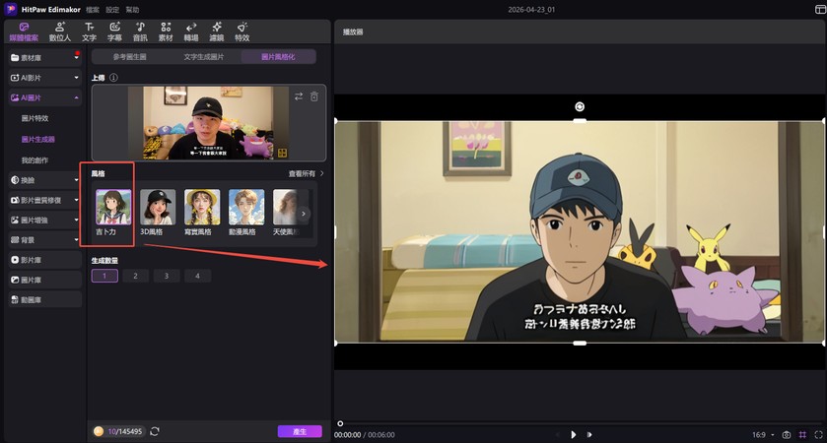Open 查看所有 to view all styles

(x=306, y=173)
